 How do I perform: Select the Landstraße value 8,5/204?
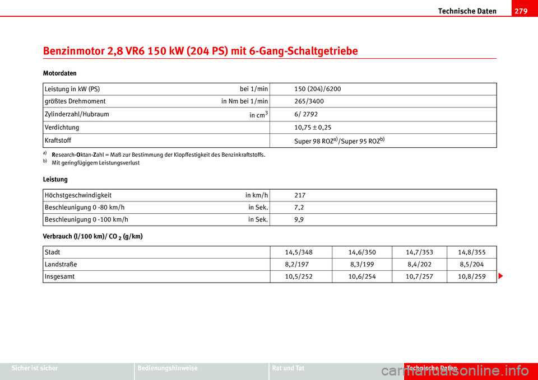[472, 265]
